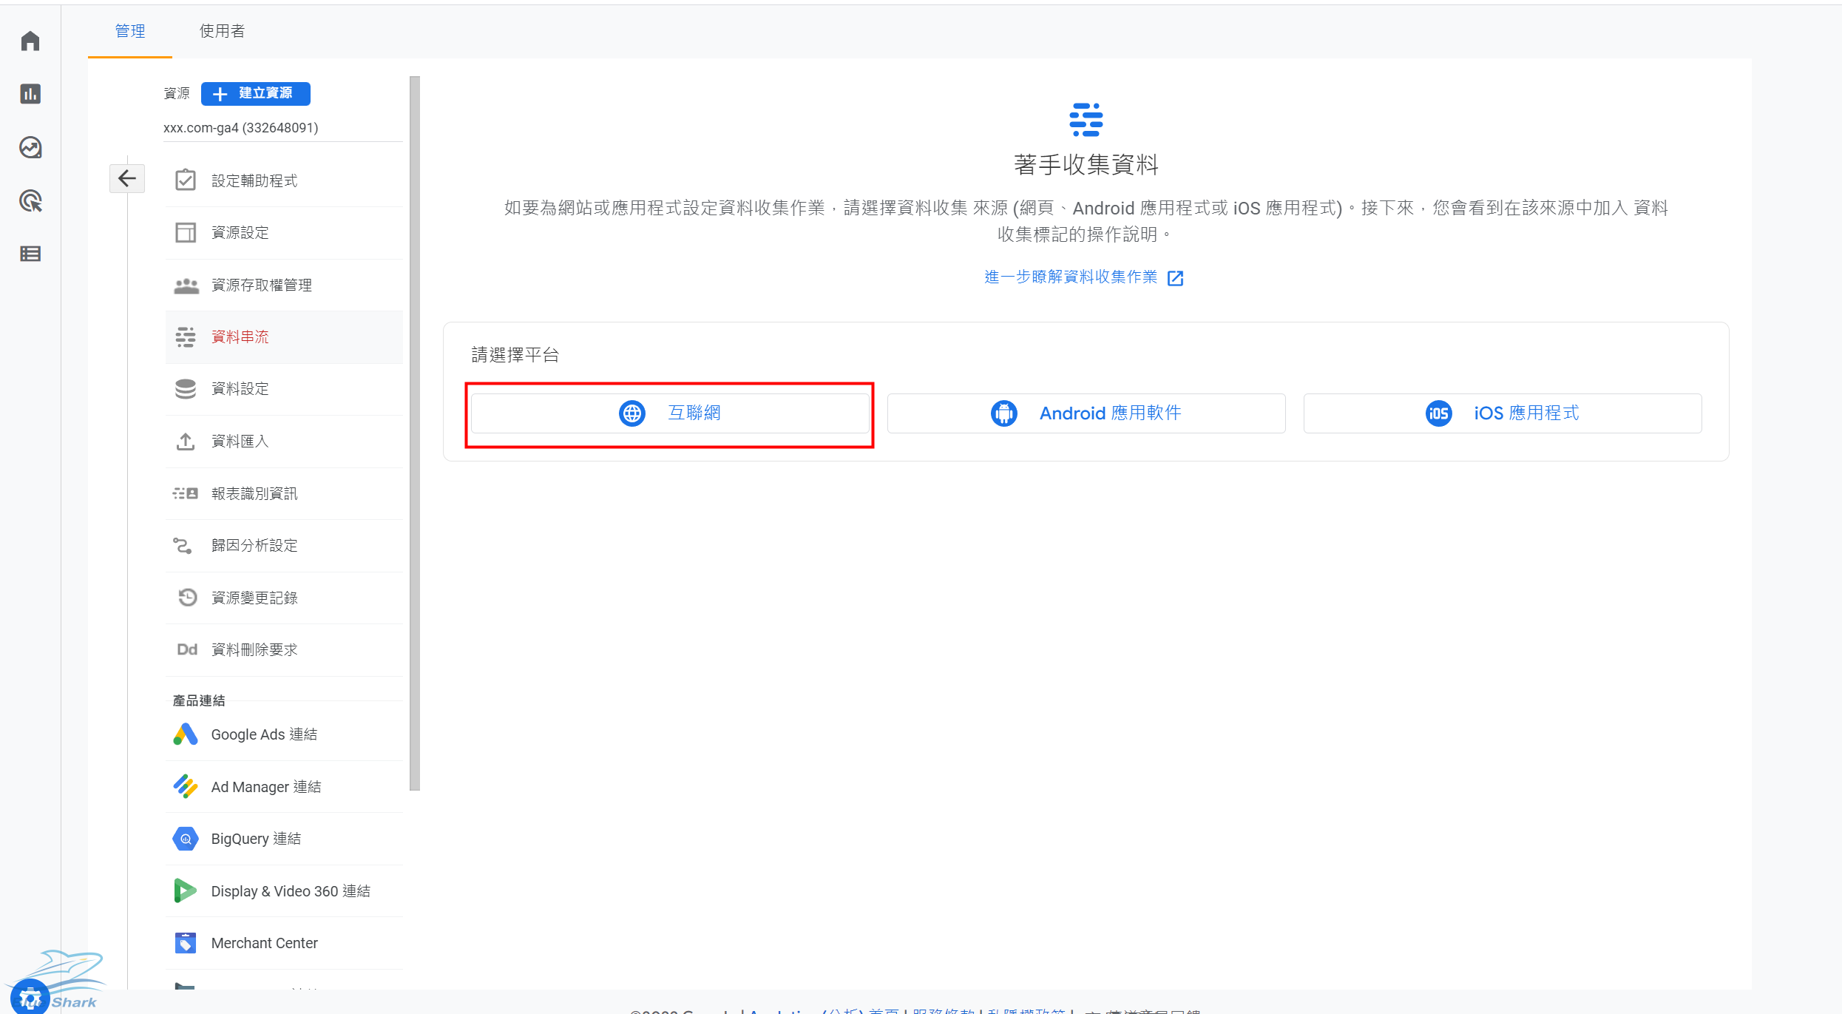Click the 資源 column label
The height and width of the screenshot is (1014, 1842).
coord(177,93)
